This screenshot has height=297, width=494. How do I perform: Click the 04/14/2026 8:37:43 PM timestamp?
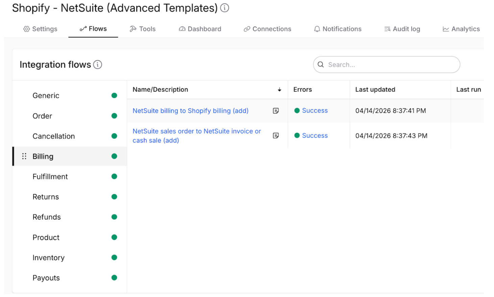(x=391, y=136)
